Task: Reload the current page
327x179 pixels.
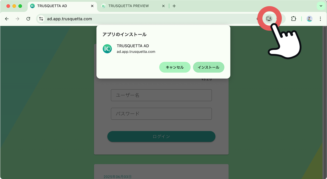Action: (x=28, y=19)
